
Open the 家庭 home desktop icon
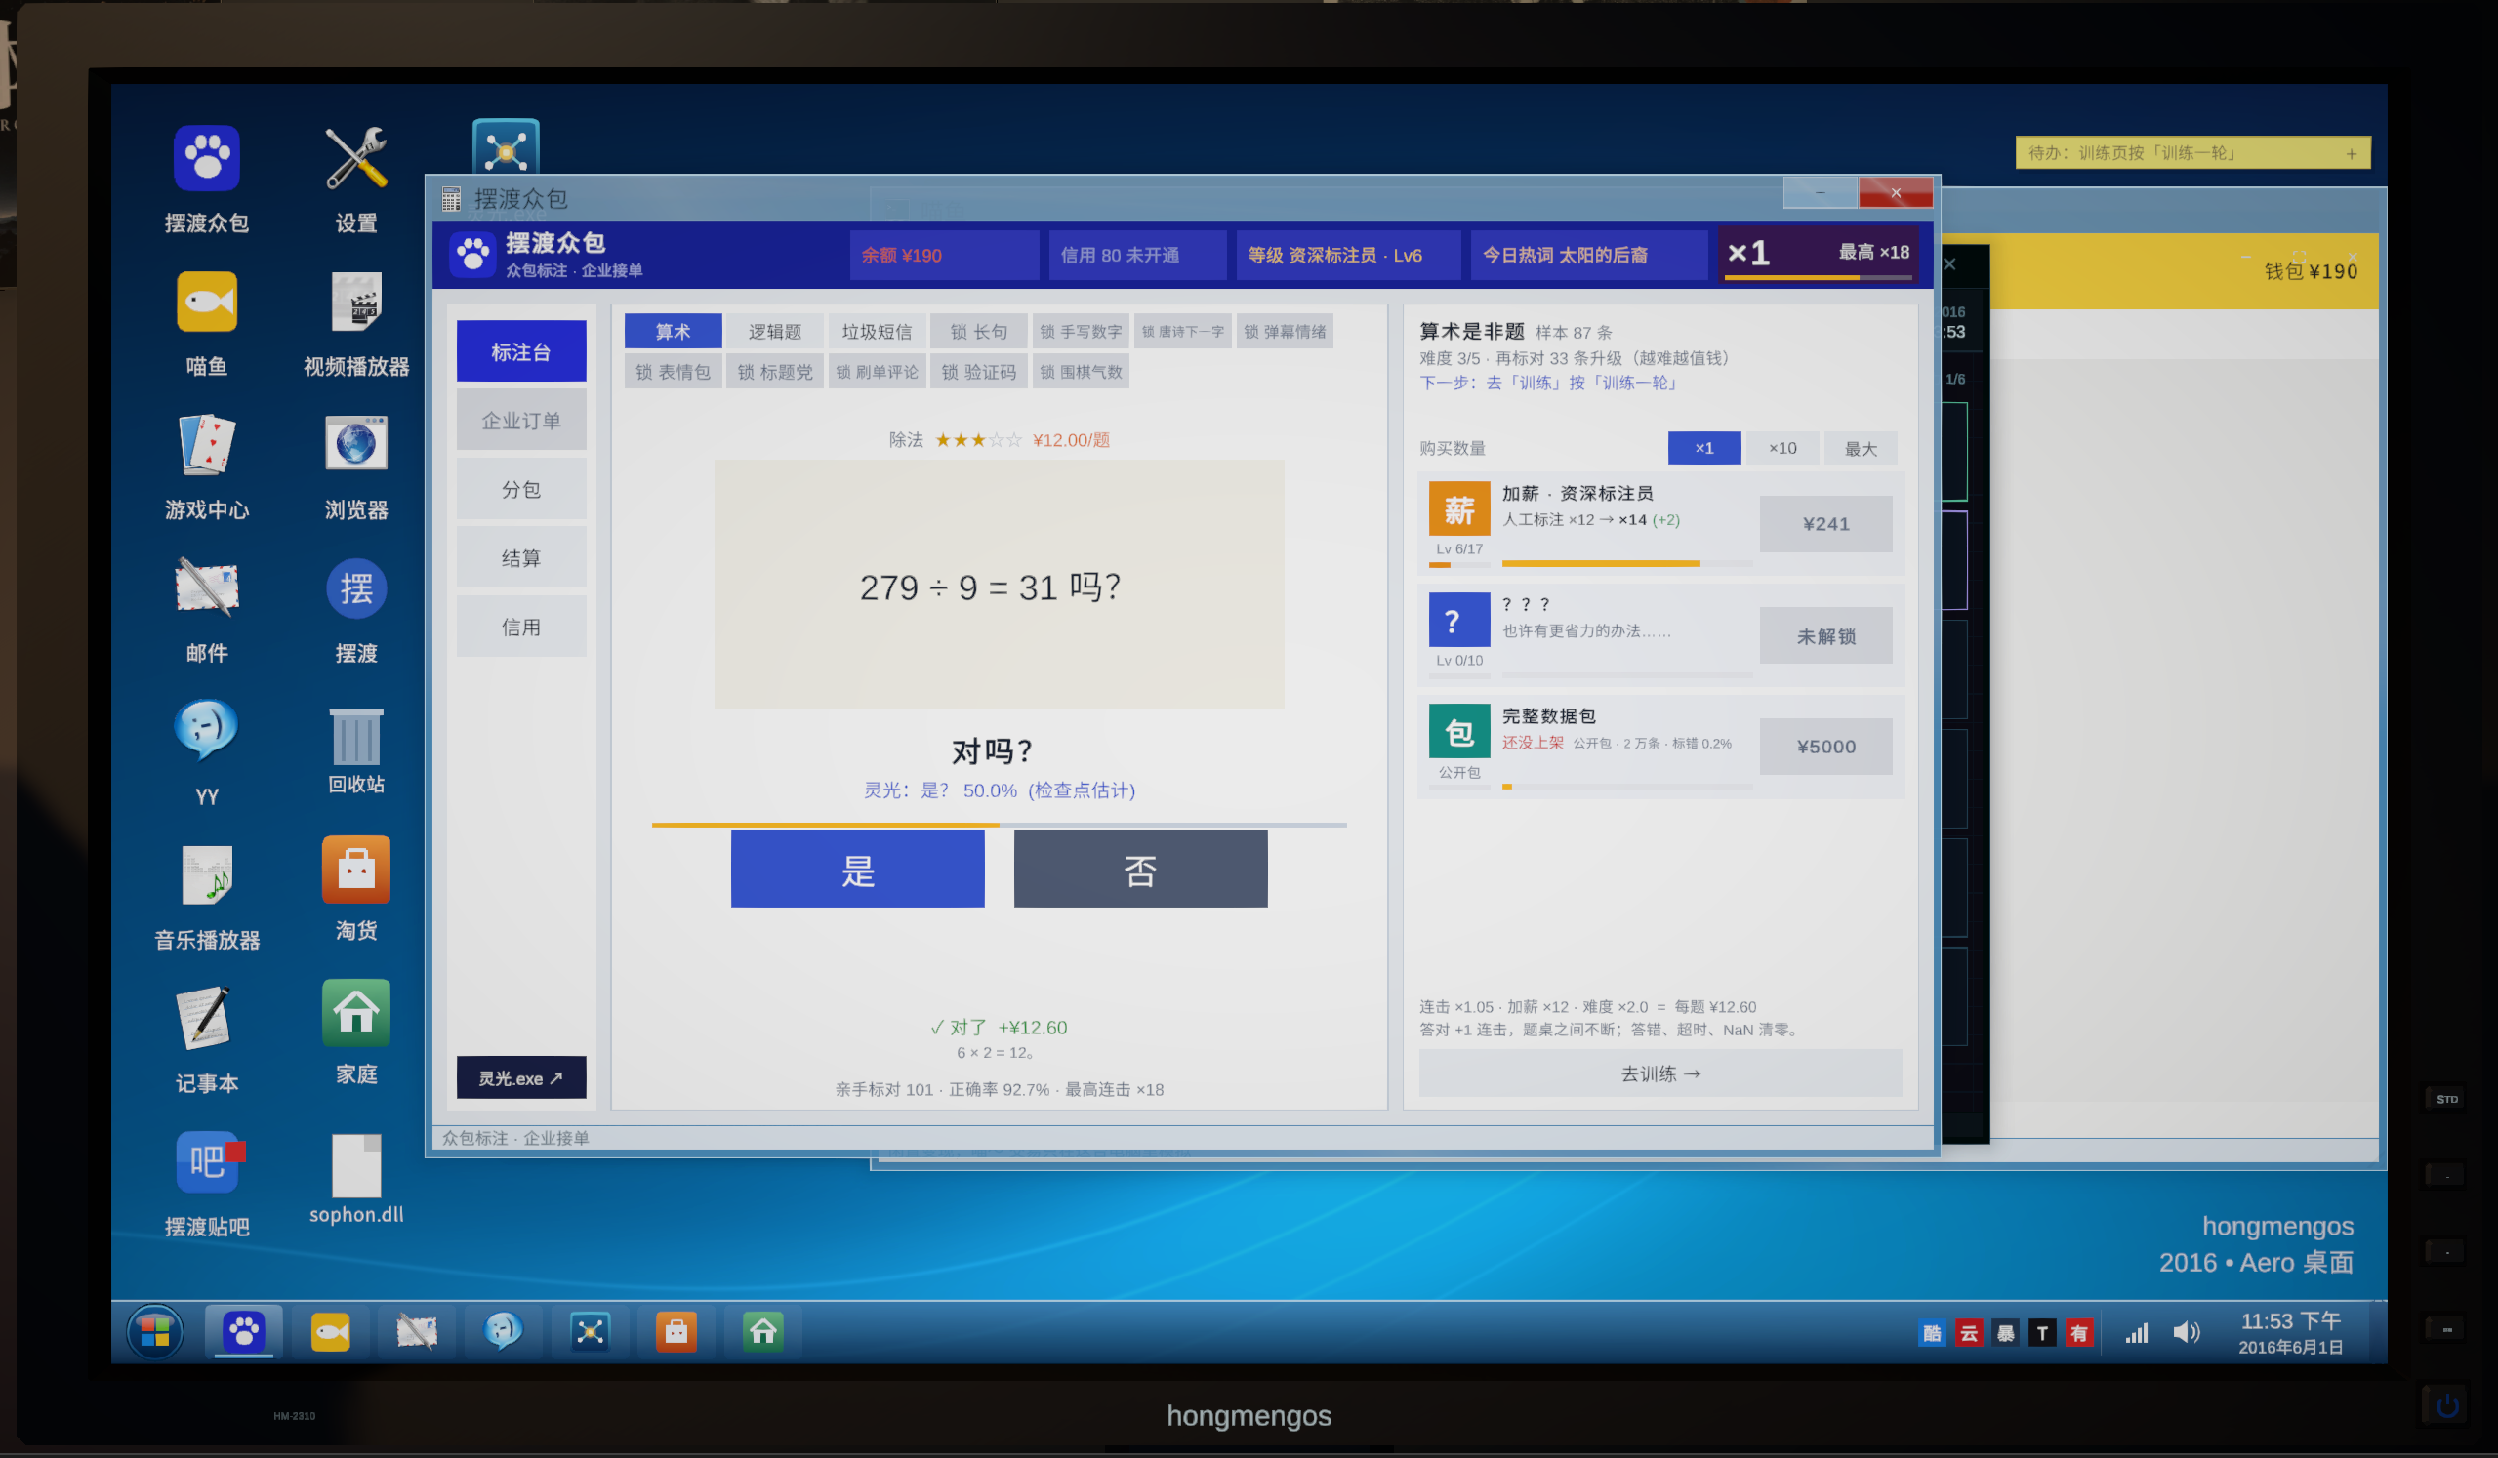[356, 1033]
